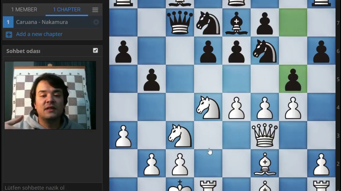This screenshot has height=191, width=341.
Task: Select the white king on c1
Action: click(180, 185)
